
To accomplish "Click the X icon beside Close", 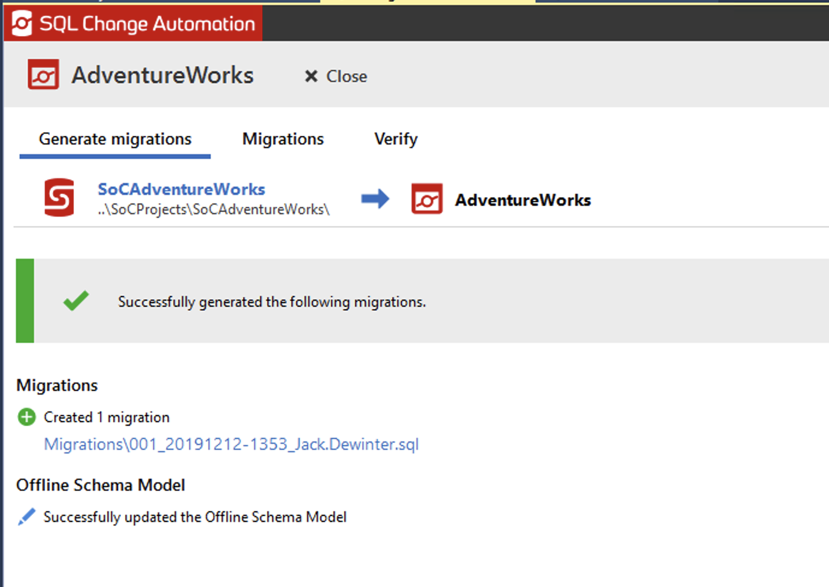I will [310, 76].
